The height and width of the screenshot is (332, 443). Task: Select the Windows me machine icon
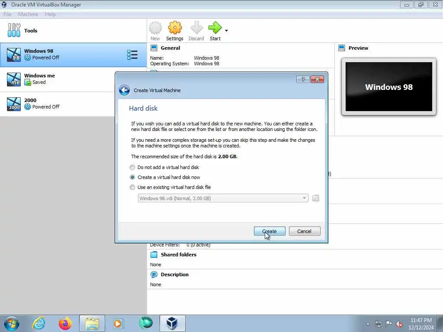(x=13, y=80)
